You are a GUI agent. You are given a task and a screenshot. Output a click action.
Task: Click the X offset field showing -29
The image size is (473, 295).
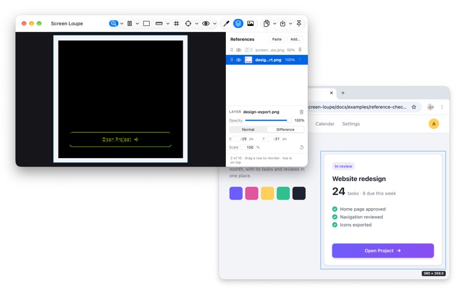tap(241, 139)
